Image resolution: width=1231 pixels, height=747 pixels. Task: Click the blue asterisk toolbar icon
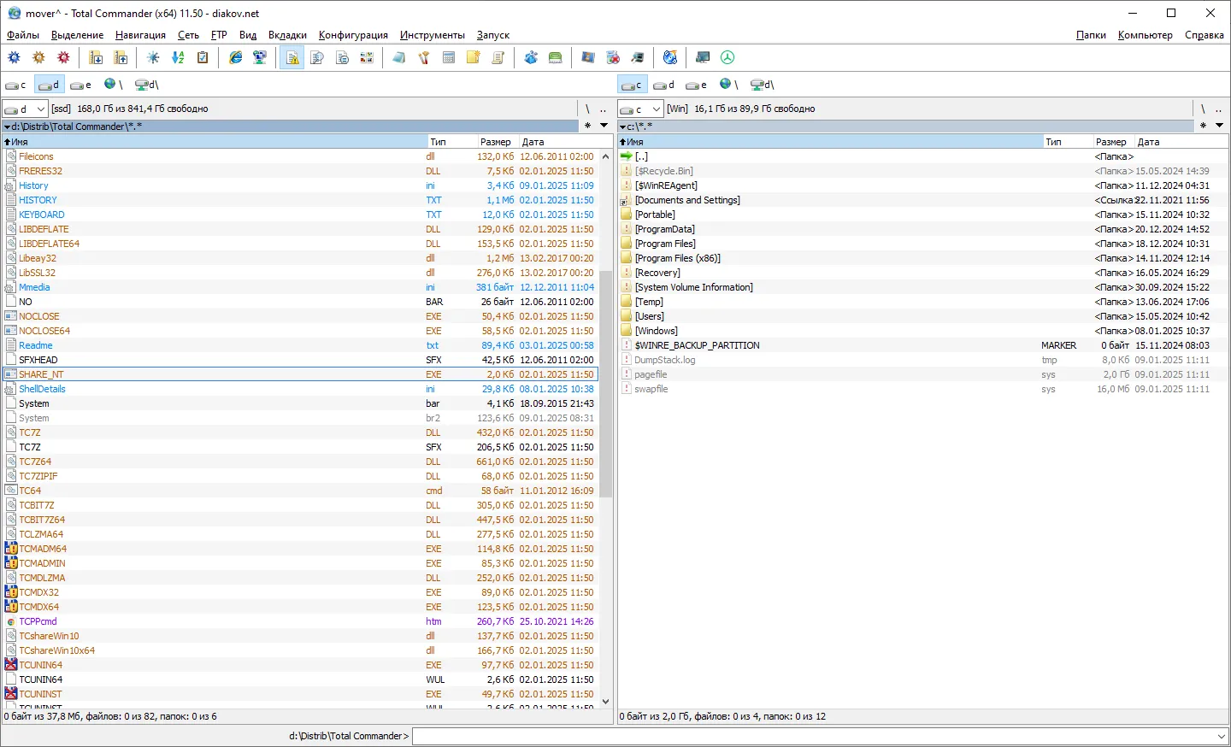coord(153,57)
